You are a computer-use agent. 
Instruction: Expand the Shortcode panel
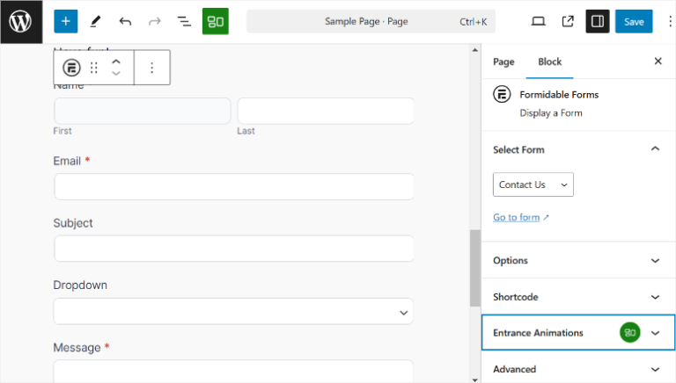pos(577,297)
